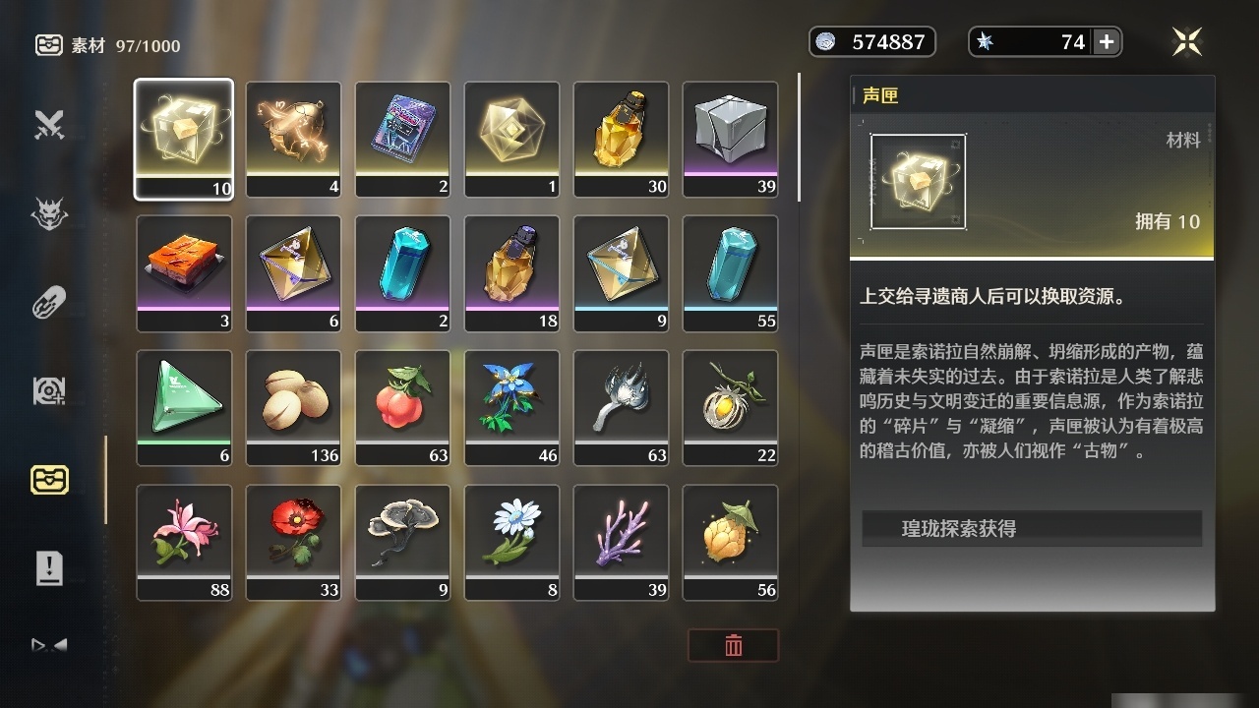This screenshot has height=708, width=1259.
Task: Click the shell credit currency counter 574887
Action: 872,41
